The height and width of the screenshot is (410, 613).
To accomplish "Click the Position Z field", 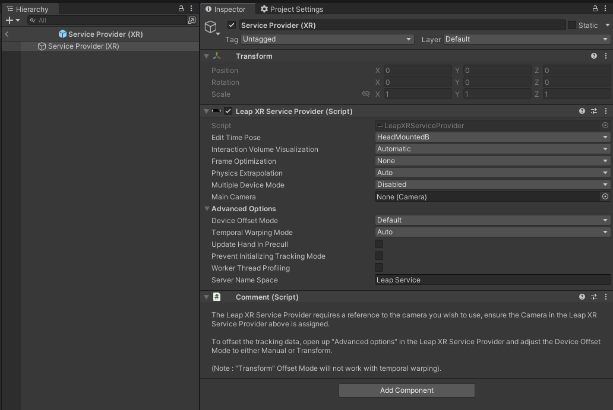I will click(577, 70).
